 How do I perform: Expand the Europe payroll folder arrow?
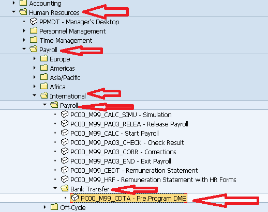tap(34, 59)
